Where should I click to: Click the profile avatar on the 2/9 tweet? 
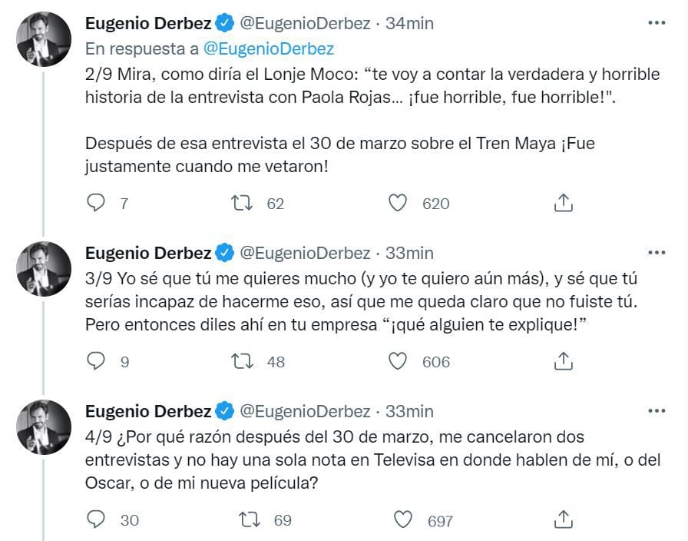click(45, 38)
